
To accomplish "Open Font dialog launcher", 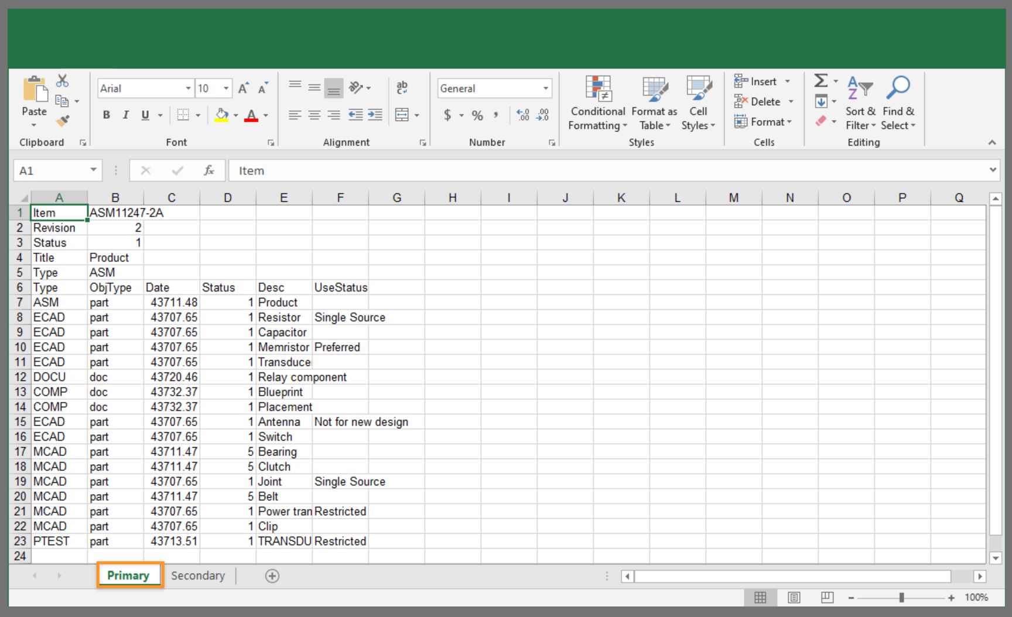I will tap(271, 143).
